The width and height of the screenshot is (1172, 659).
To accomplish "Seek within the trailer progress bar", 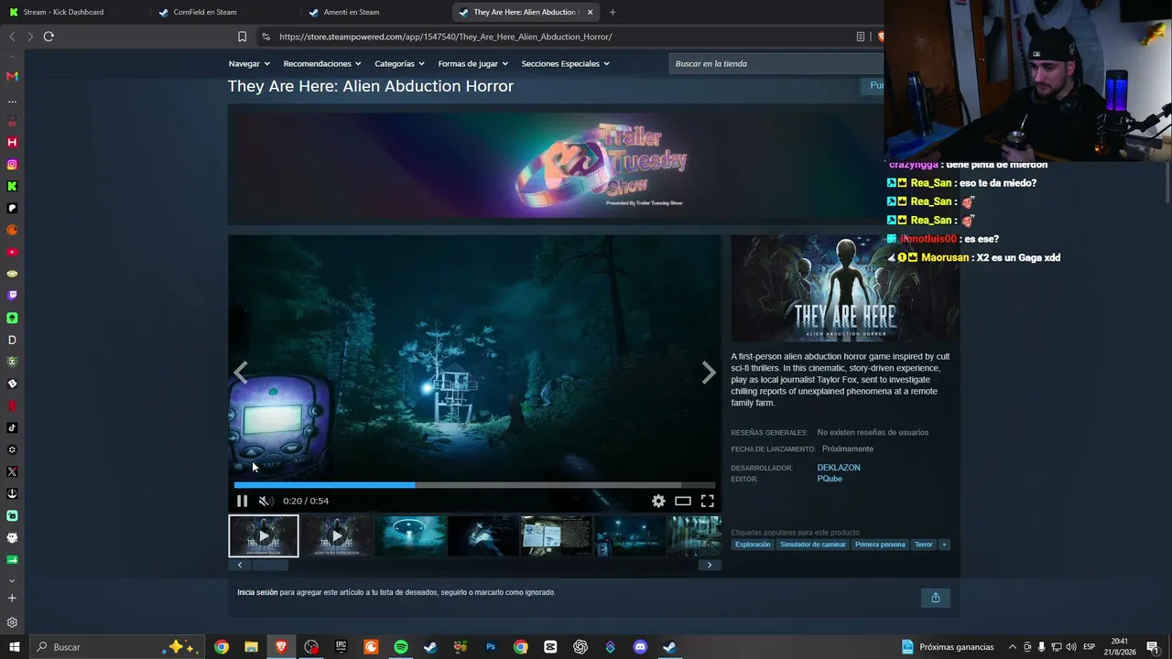I will pos(474,485).
